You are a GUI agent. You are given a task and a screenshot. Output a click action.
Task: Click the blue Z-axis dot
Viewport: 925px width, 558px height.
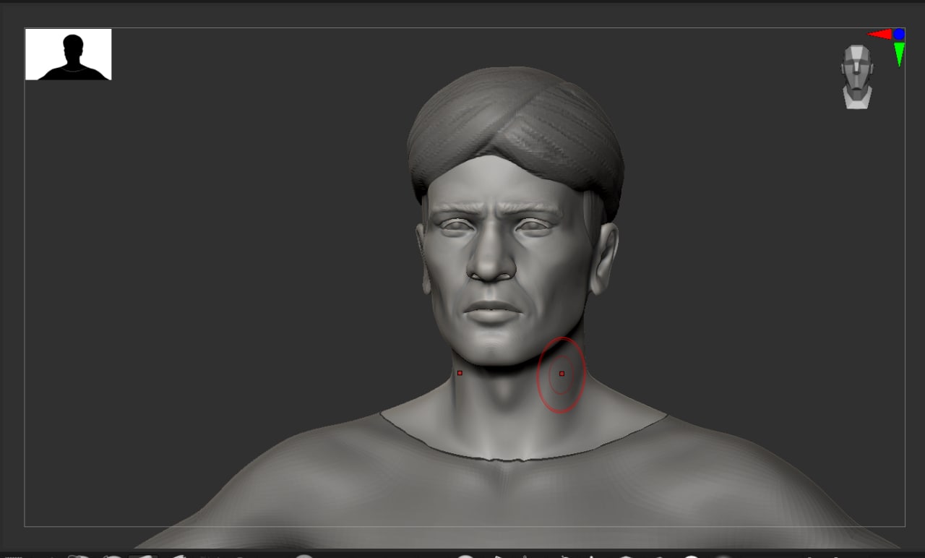tap(899, 34)
